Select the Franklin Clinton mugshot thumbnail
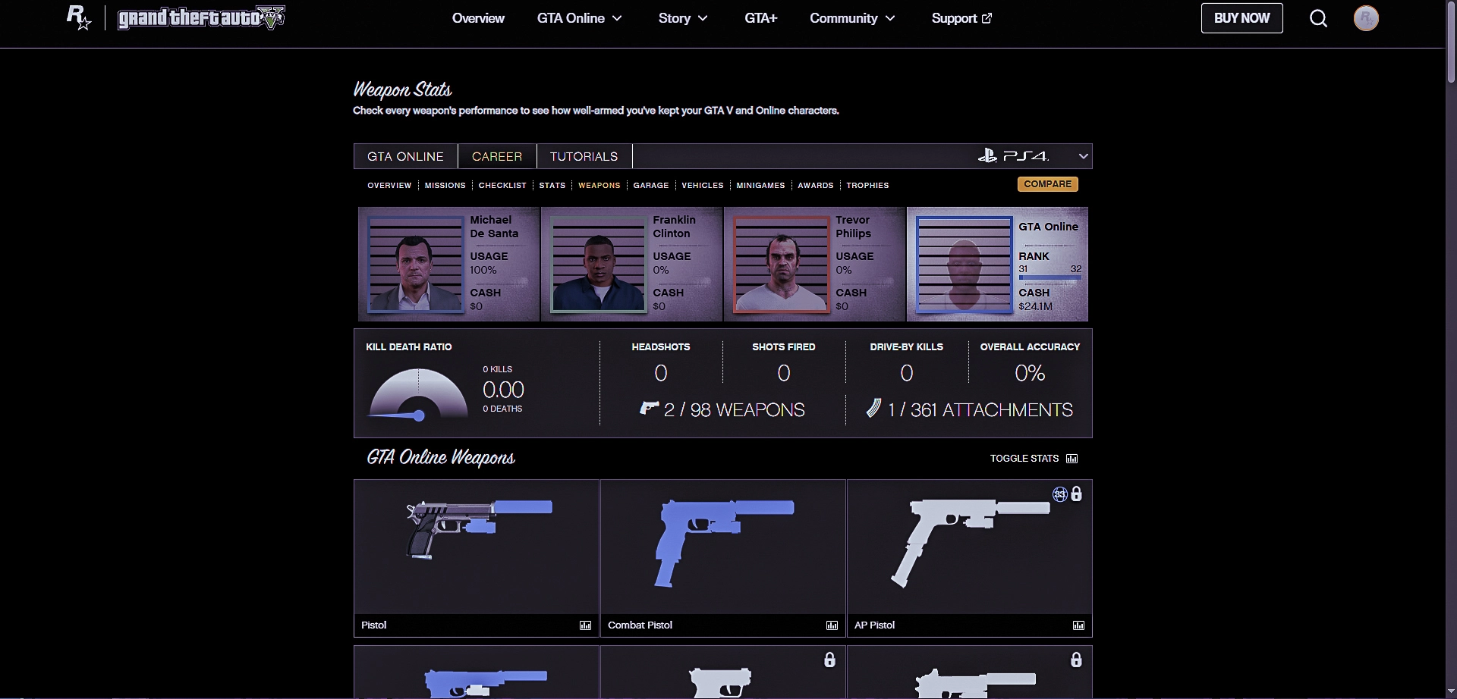This screenshot has width=1457, height=699. (x=598, y=264)
